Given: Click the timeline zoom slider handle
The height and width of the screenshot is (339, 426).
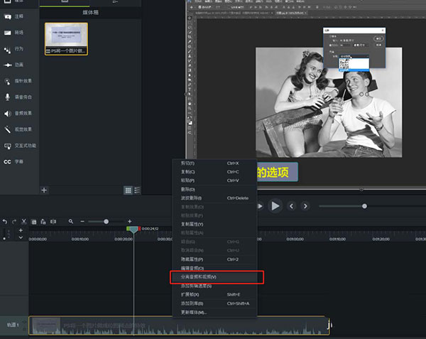Looking at the screenshot, I should pyautogui.click(x=107, y=222).
